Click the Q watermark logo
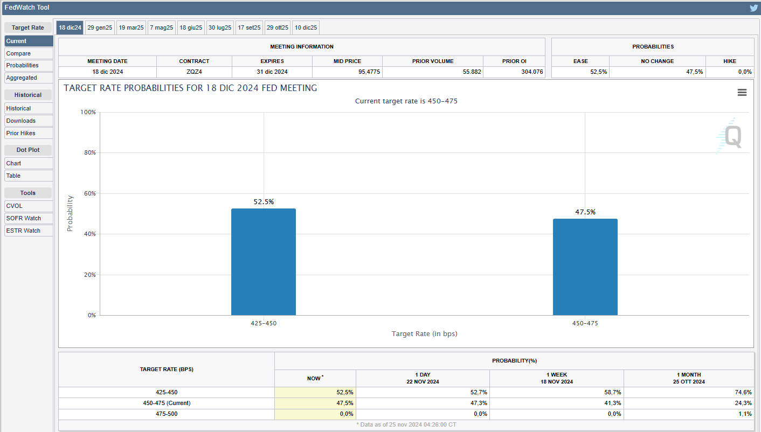The height and width of the screenshot is (432, 761). point(732,136)
